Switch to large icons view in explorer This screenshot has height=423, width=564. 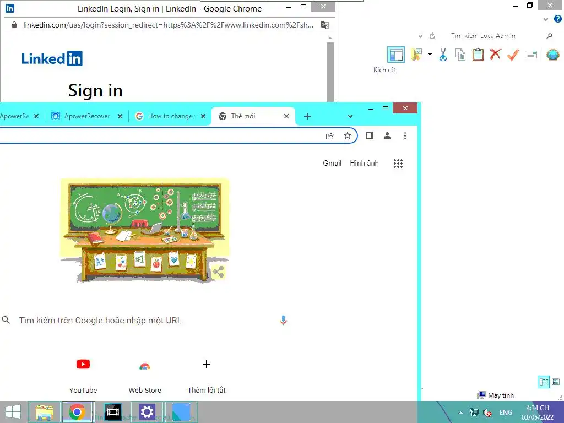[556, 382]
